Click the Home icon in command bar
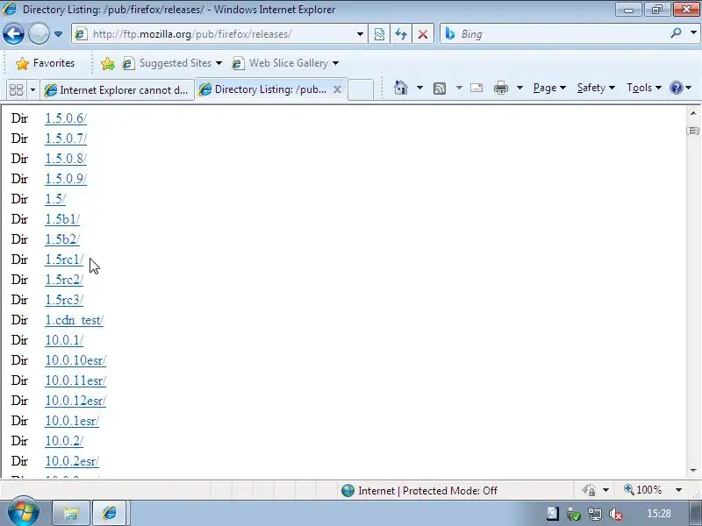The height and width of the screenshot is (526, 702). click(x=401, y=88)
